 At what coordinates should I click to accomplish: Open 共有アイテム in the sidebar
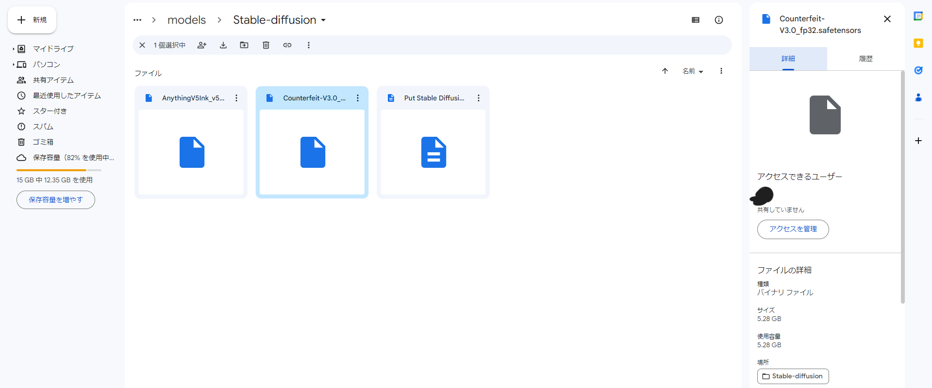pyautogui.click(x=53, y=80)
